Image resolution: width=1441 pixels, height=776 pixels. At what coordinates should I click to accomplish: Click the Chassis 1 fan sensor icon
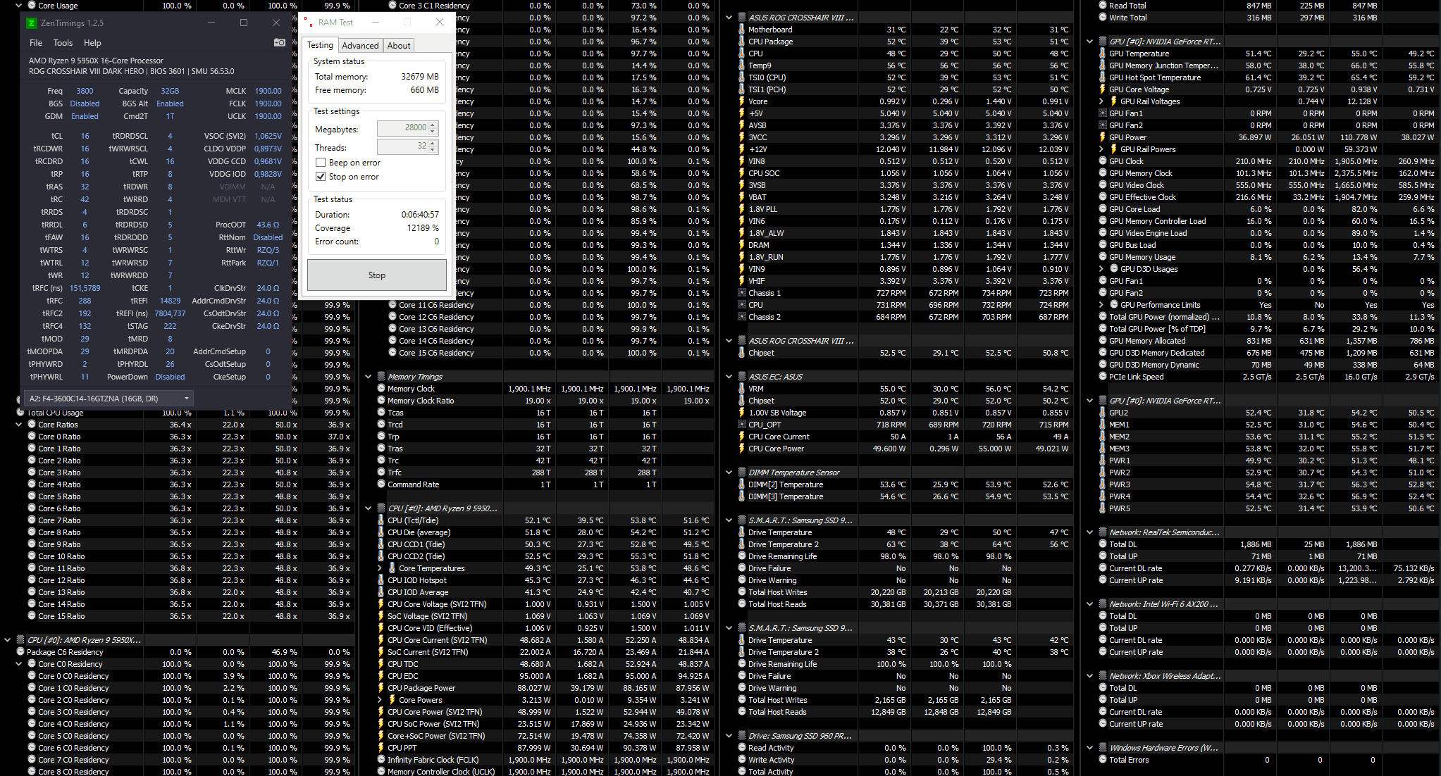741,293
